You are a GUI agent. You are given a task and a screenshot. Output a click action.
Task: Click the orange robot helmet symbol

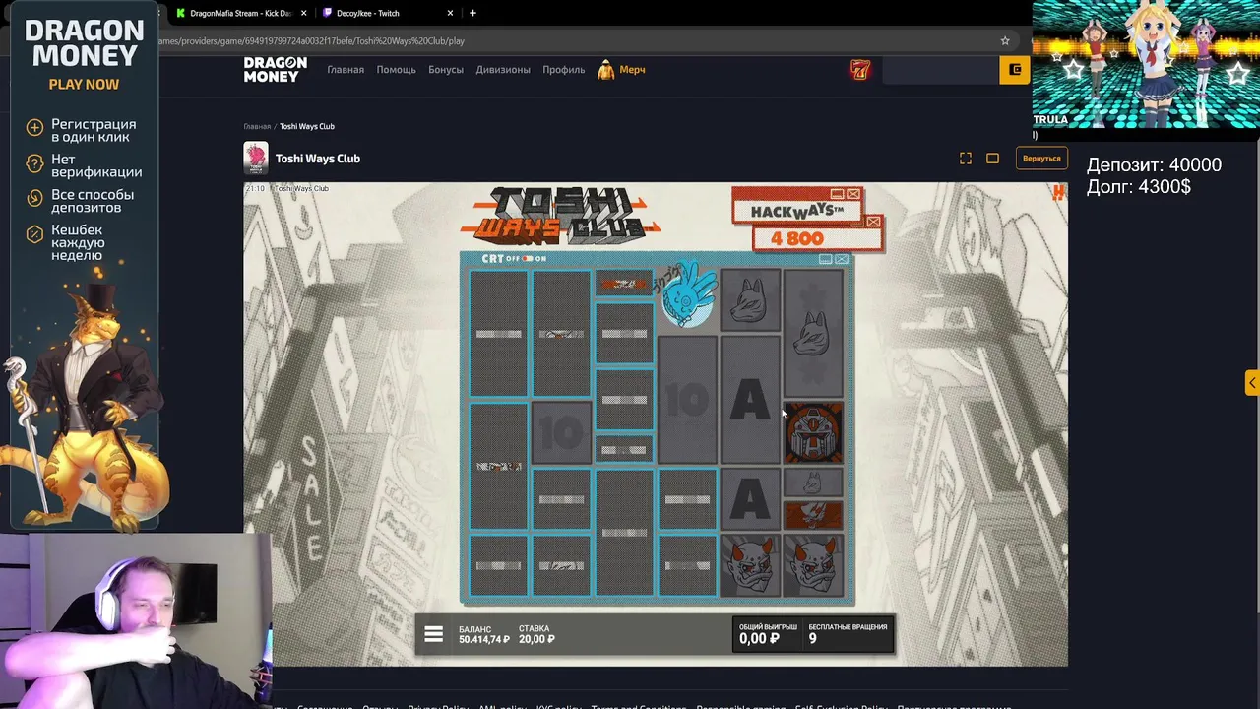click(x=813, y=432)
